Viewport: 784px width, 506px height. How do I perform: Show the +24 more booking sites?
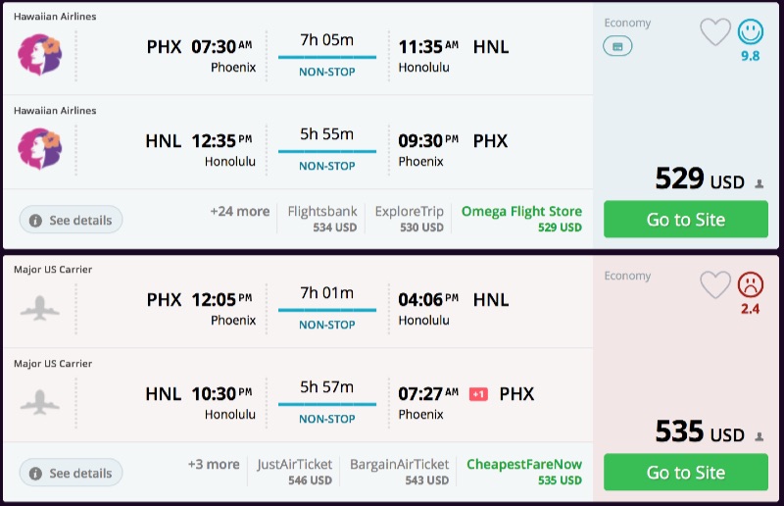click(x=239, y=211)
